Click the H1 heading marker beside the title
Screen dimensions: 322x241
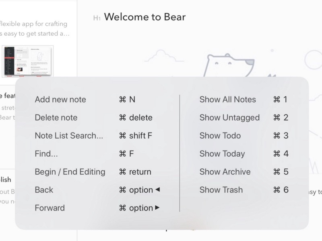pos(97,18)
